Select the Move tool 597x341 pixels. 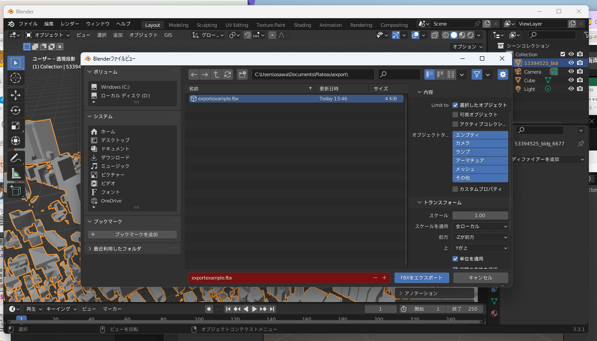pyautogui.click(x=16, y=95)
